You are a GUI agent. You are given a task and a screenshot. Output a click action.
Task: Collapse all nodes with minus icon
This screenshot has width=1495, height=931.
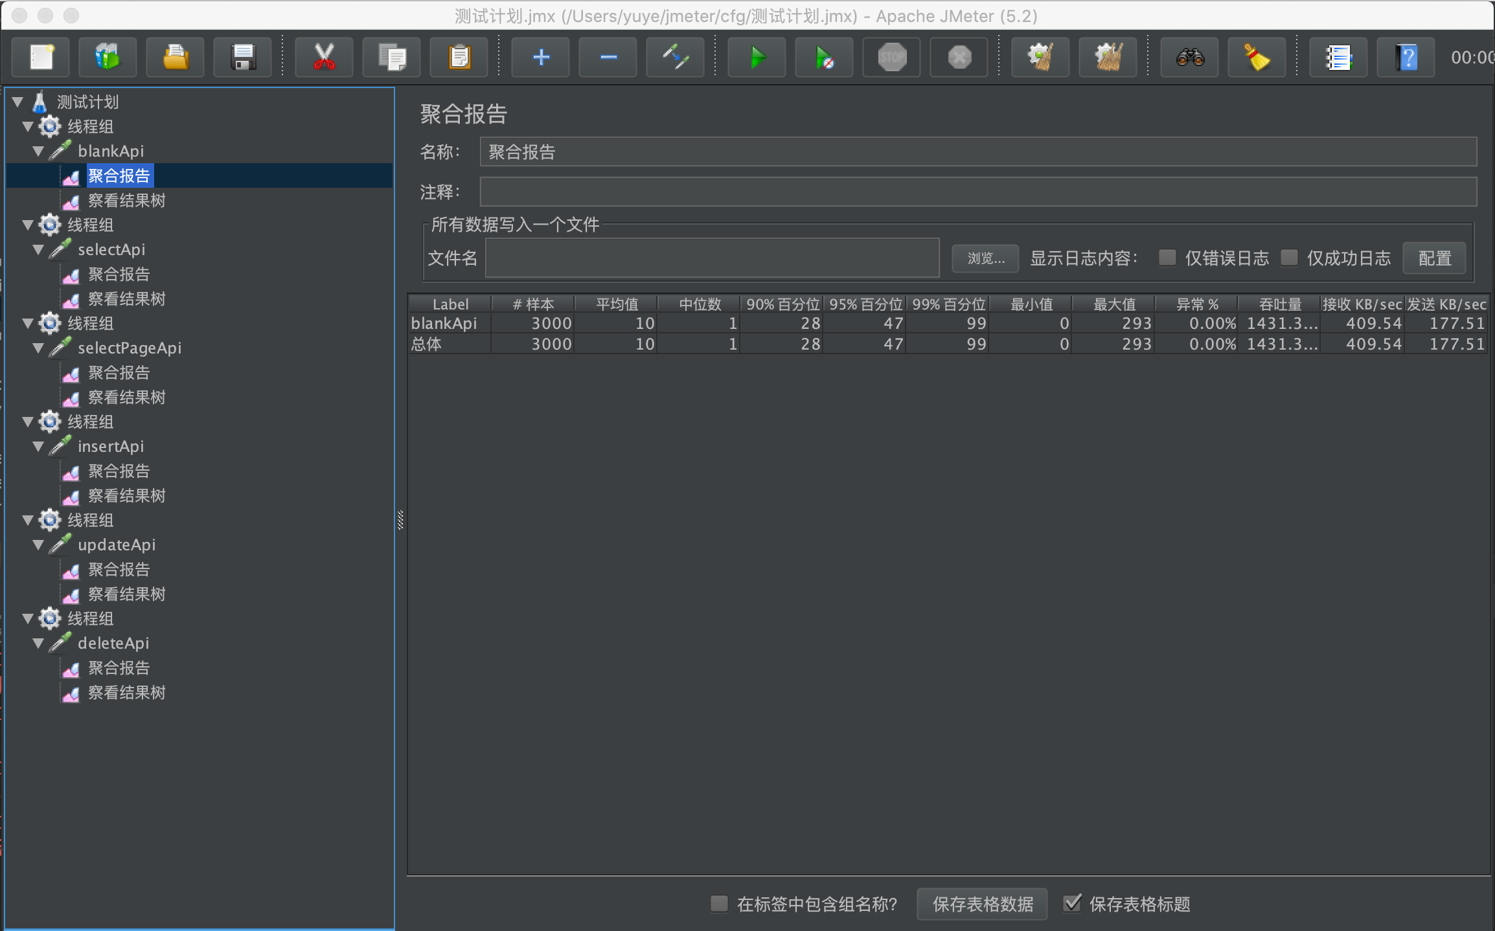point(608,58)
